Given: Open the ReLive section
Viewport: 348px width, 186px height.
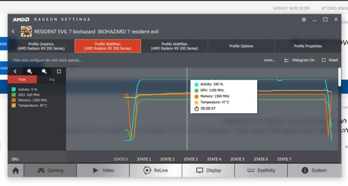Looking at the screenshot, I should [x=156, y=170].
